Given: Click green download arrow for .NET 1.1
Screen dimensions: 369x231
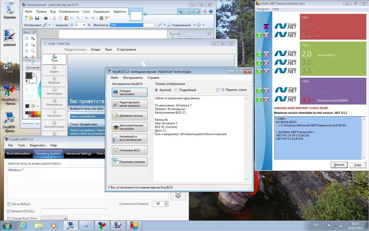Looking at the screenshot, I should tap(259, 35).
